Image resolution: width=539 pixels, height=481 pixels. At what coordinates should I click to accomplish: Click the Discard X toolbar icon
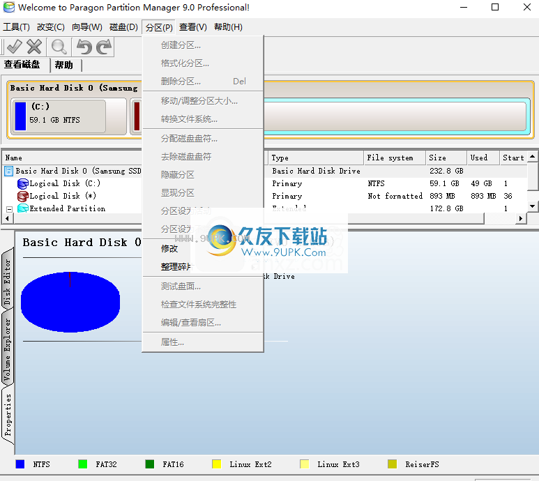pyautogui.click(x=34, y=47)
